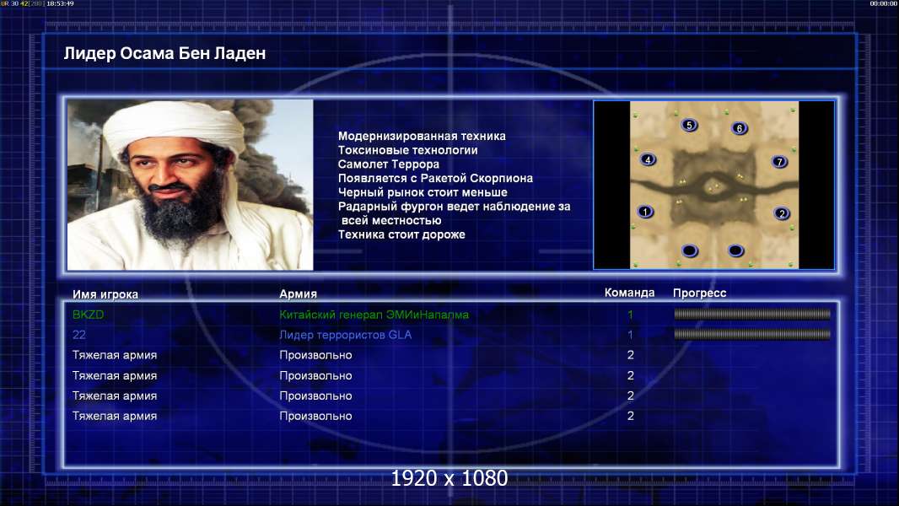Click BKZD's loading progress bar
Screen dimensions: 899x506
coord(752,314)
